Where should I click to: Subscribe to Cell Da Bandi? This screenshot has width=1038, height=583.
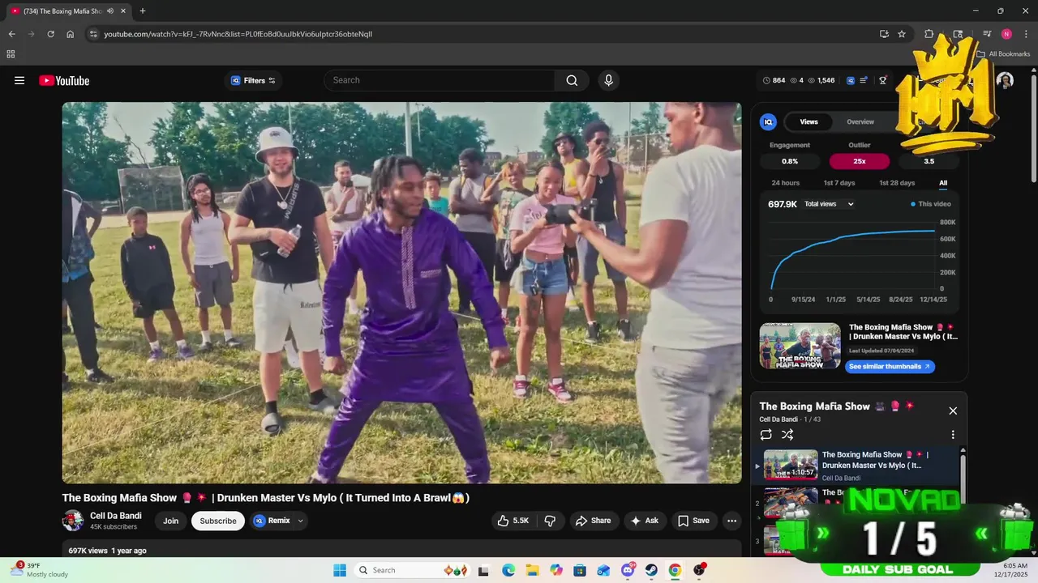(x=218, y=521)
